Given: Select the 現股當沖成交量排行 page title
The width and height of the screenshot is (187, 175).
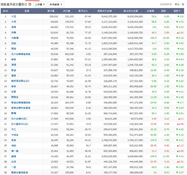Looking at the screenshot, I should click(x=14, y=4).
